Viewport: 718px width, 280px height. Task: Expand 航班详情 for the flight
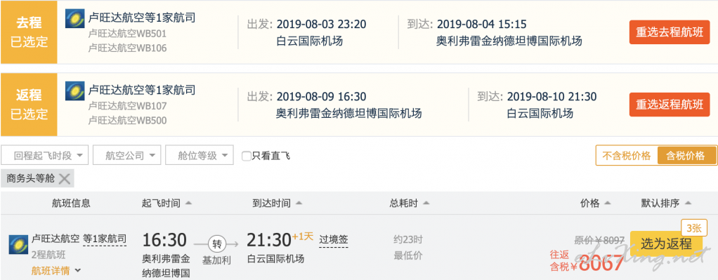[56, 271]
